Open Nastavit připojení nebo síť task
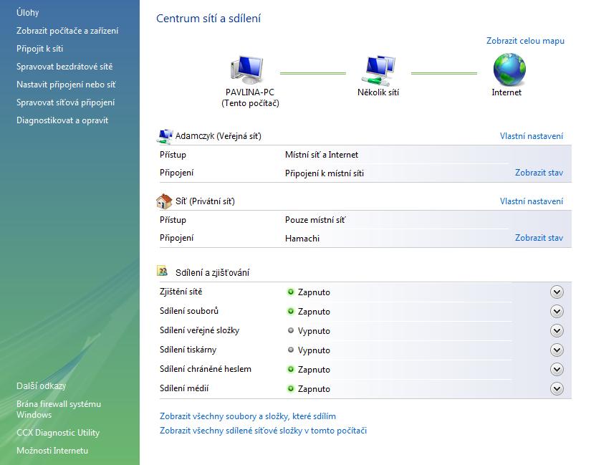Image resolution: width=591 pixels, height=465 pixels. click(66, 85)
